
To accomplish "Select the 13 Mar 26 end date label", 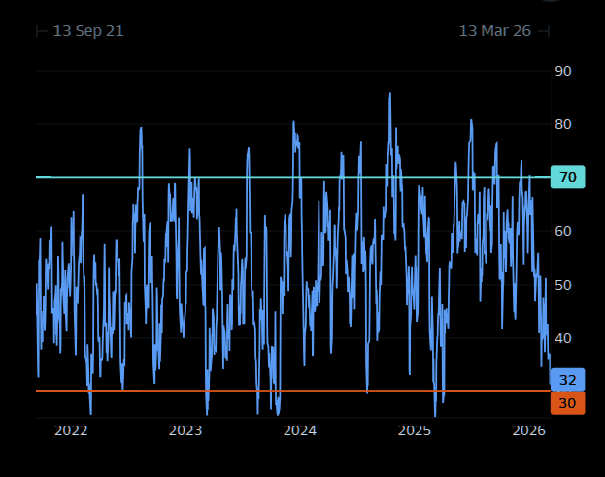I will tap(494, 31).
